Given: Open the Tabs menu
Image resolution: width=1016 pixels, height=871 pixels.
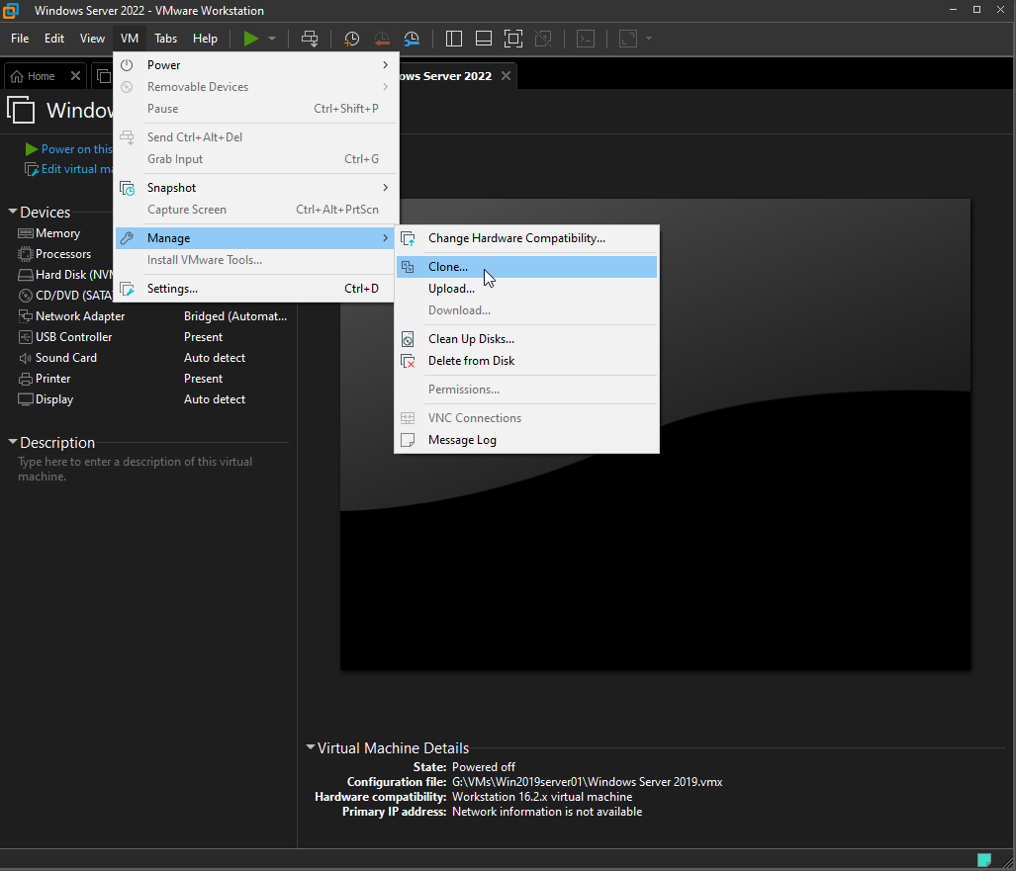Looking at the screenshot, I should (166, 39).
